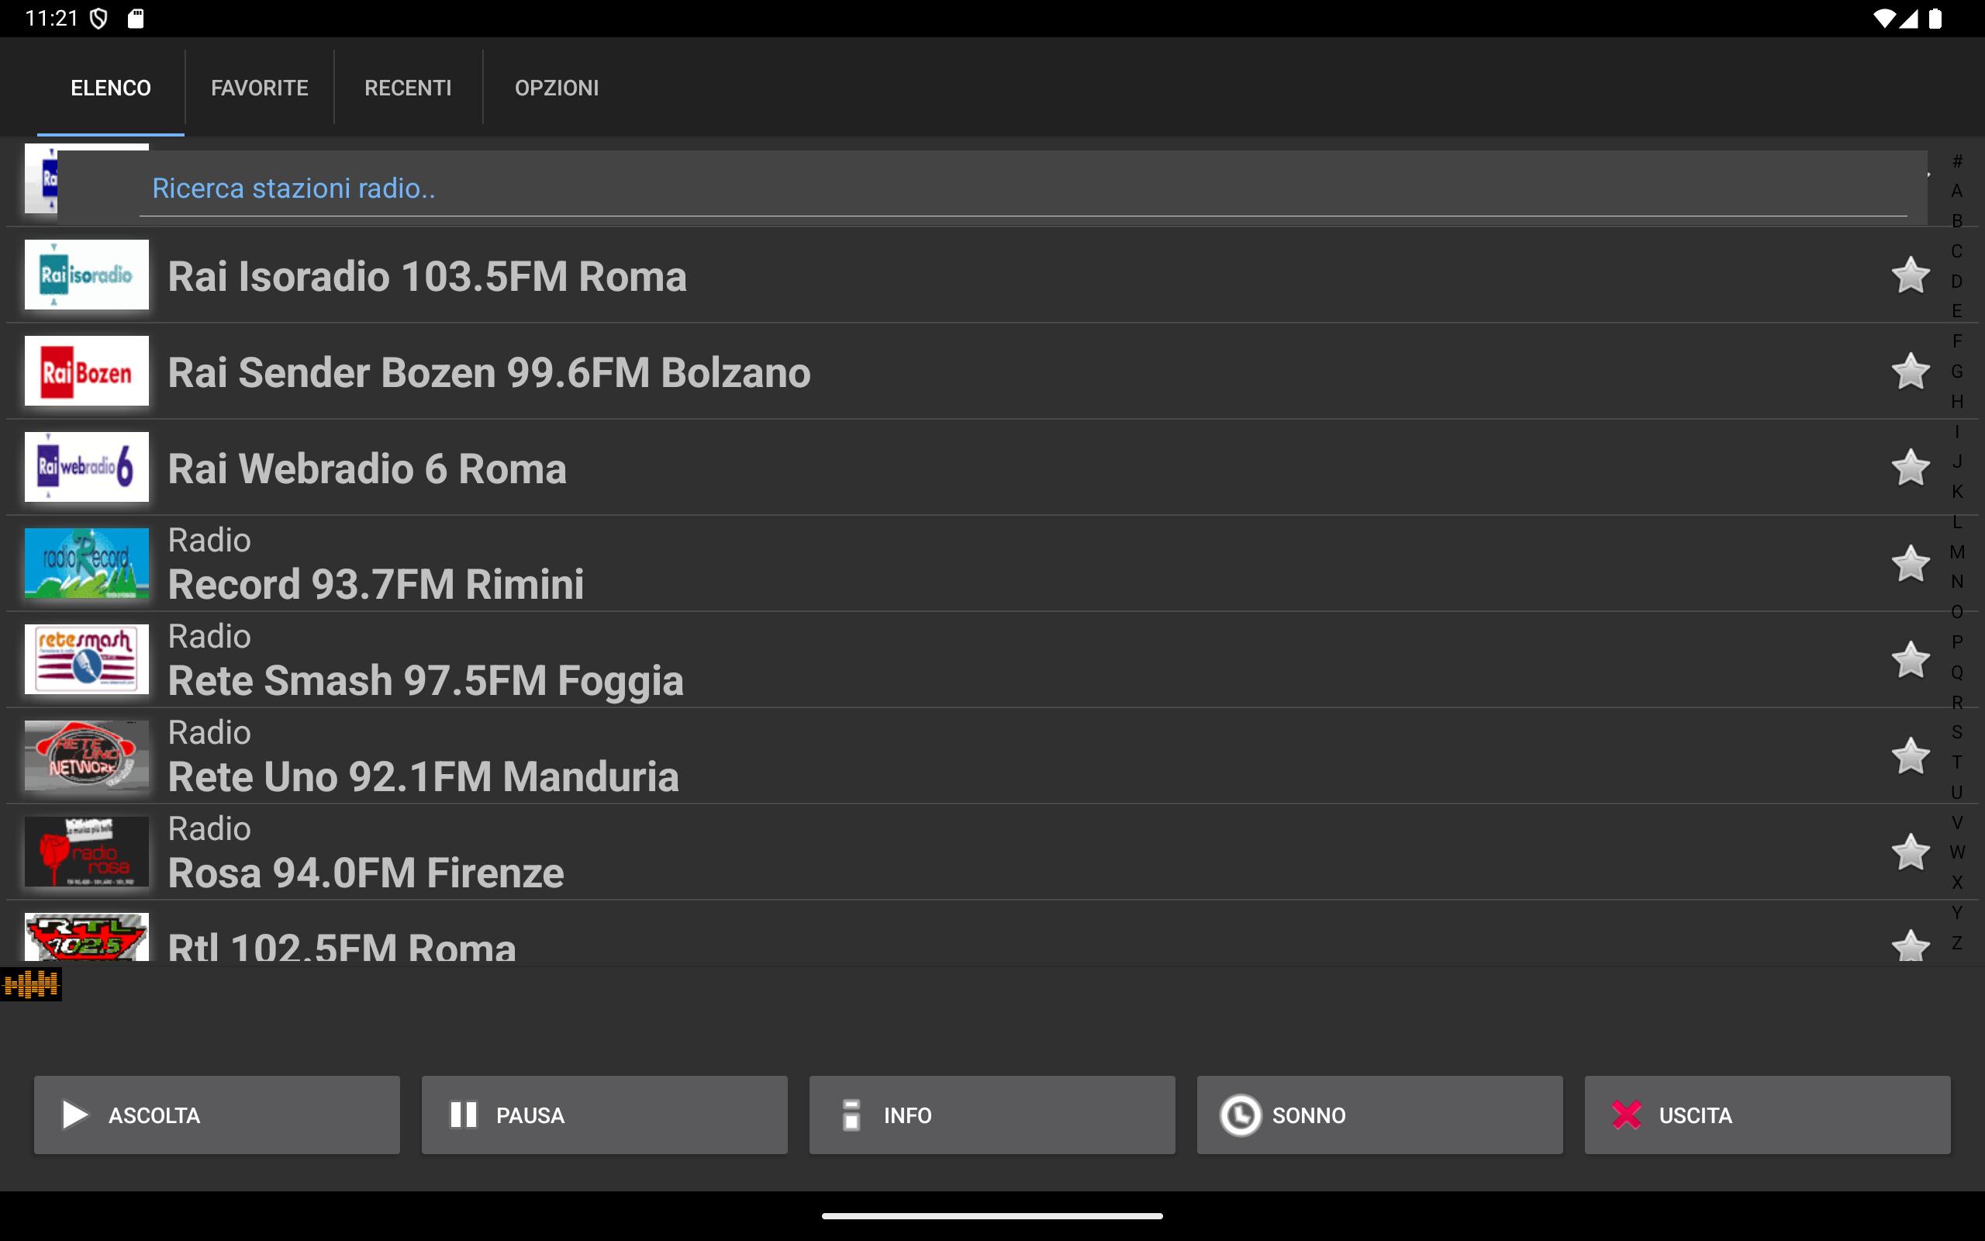This screenshot has height=1241, width=1985.
Task: Choose Rai Webradio 6 Roma
Action: click(x=368, y=468)
